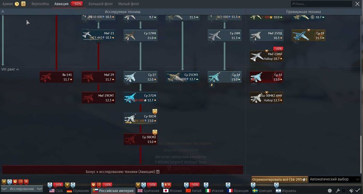Select the Су-34 aircraft card

pyautogui.click(x=225, y=77)
